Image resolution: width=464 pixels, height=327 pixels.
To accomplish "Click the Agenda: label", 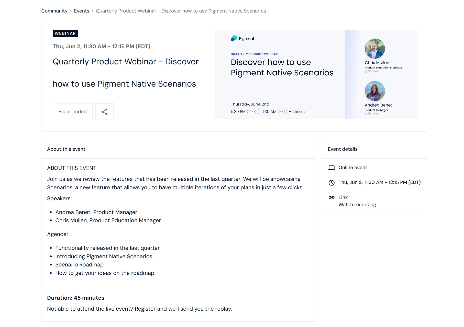I will point(58,234).
